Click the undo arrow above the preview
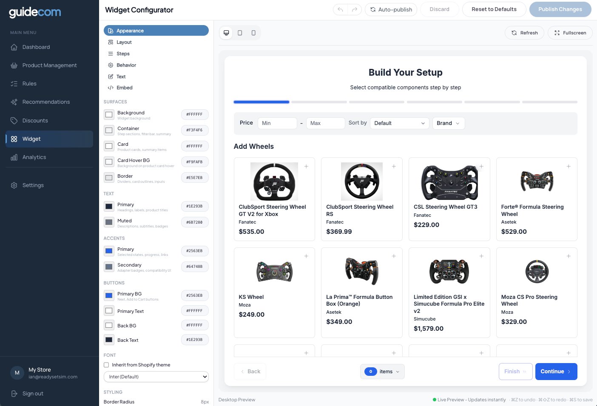 coord(340,9)
